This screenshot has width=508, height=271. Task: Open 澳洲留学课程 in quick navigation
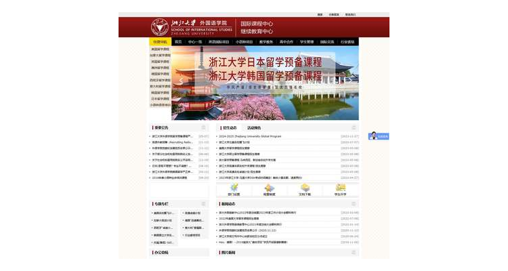pos(160,68)
